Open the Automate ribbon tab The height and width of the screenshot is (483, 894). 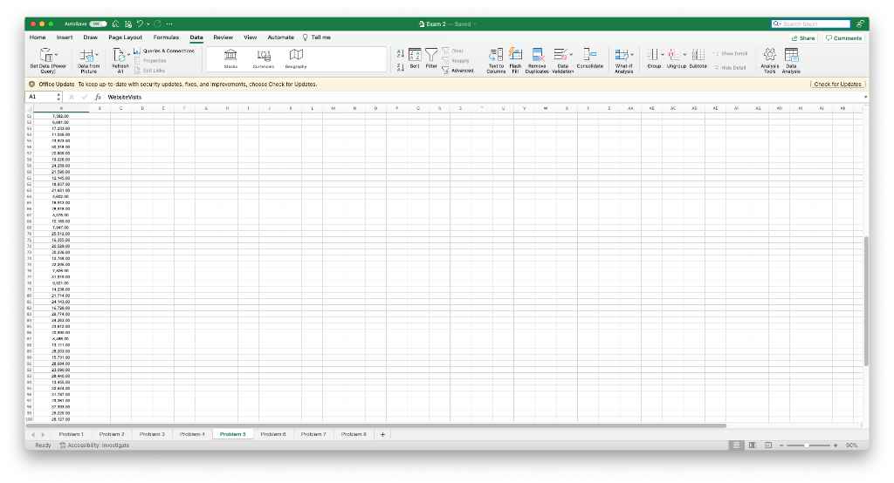pos(280,37)
